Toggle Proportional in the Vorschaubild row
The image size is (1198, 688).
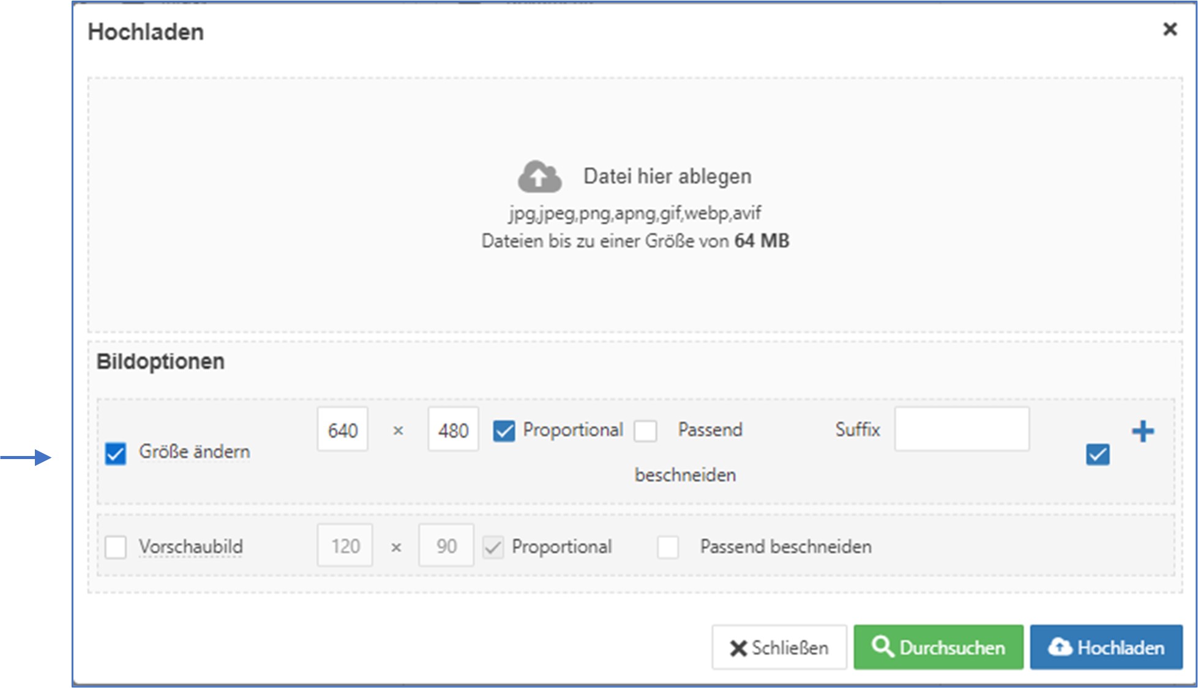tap(493, 547)
